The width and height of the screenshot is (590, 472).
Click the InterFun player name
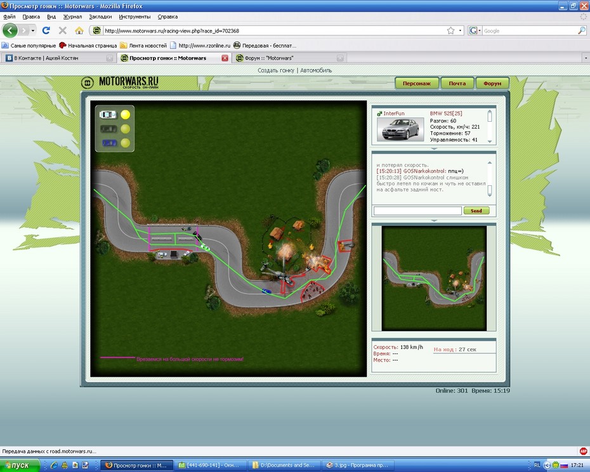[x=394, y=114]
